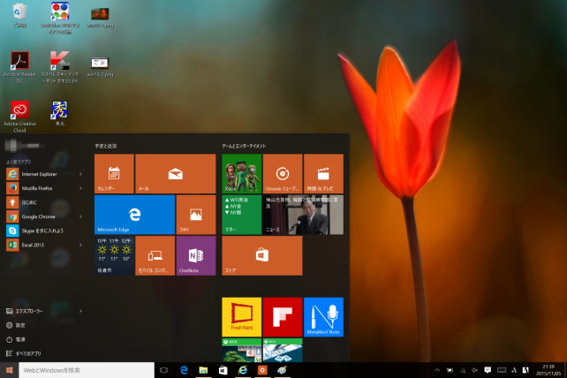The image size is (567, 378).
Task: Expand Internet Explorer jump list arrow
Action: click(x=80, y=174)
